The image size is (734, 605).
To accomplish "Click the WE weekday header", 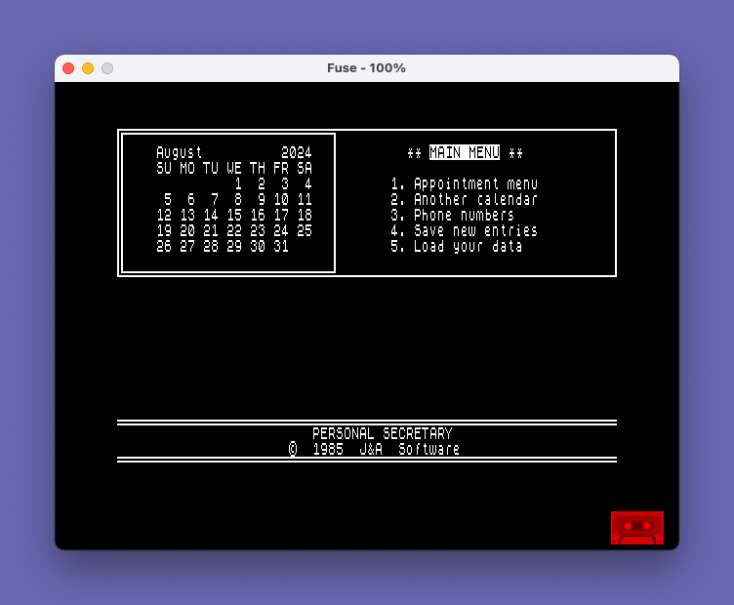I will (x=234, y=168).
